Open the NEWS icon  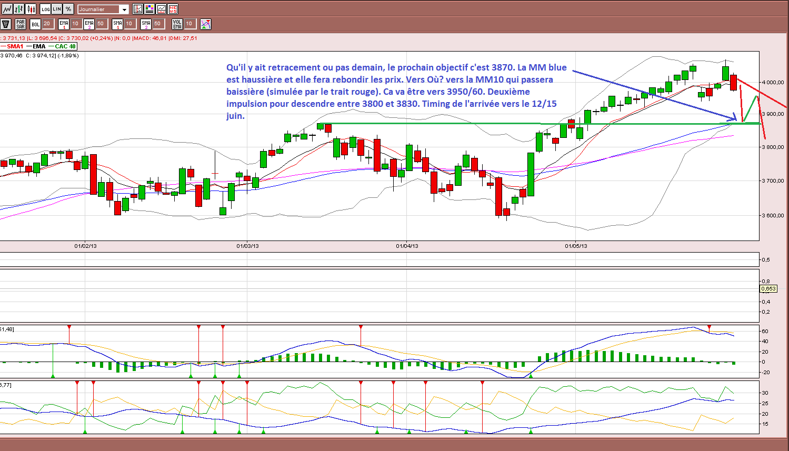[x=173, y=9]
